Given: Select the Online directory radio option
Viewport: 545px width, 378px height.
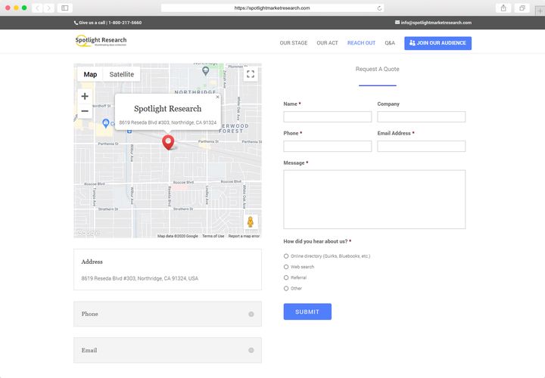Looking at the screenshot, I should pos(286,256).
